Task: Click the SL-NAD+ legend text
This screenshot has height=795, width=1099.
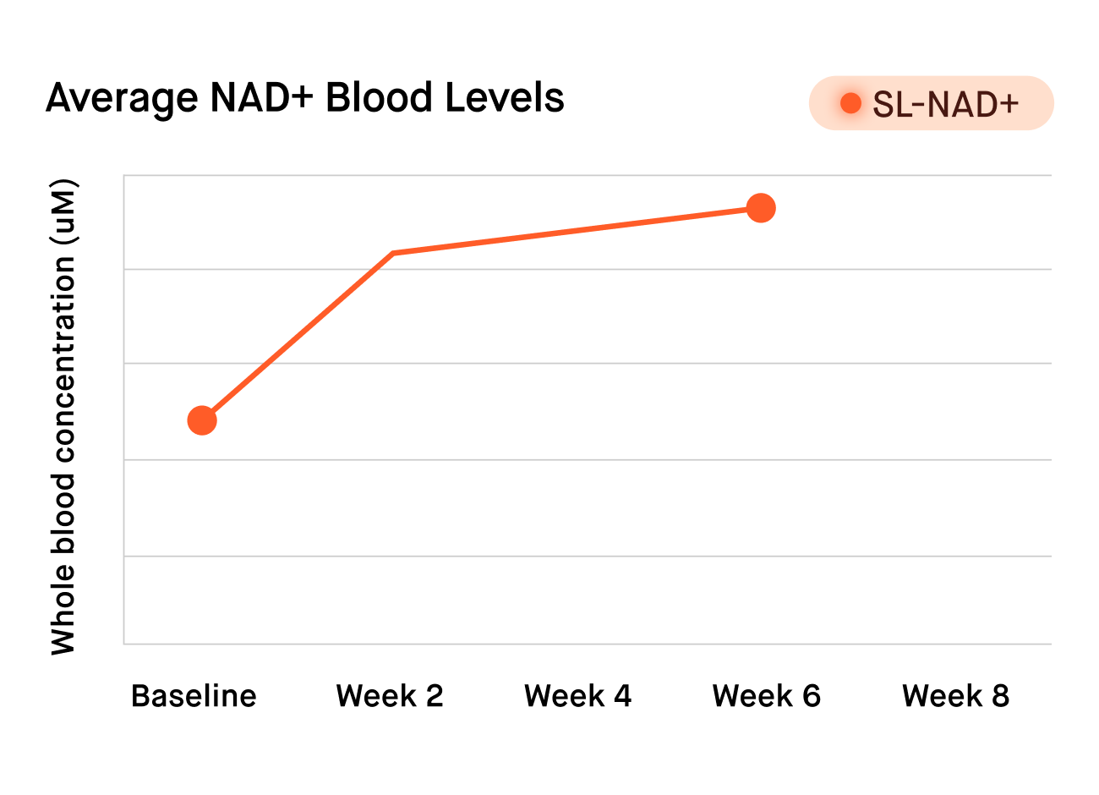Action: 945,104
